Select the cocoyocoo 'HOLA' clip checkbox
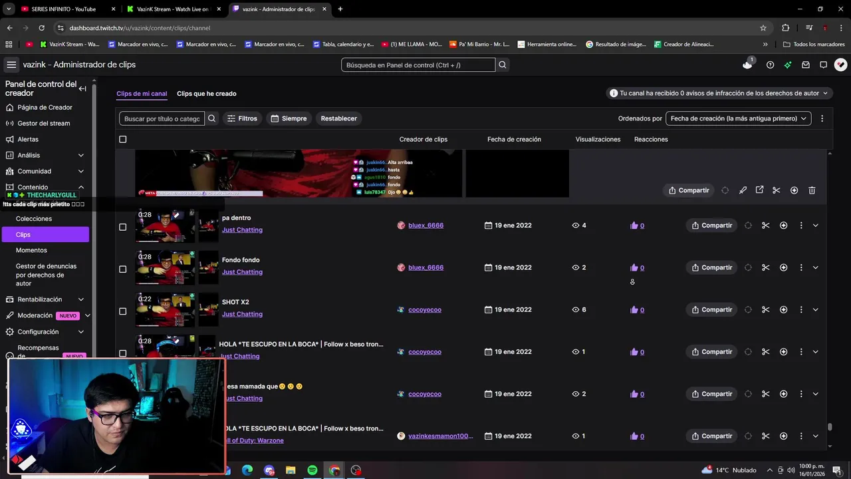Viewport: 851px width, 479px height. point(122,353)
